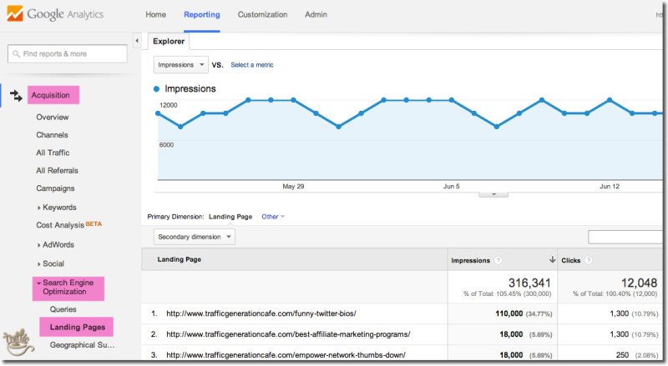Open the Campaigns report
This screenshot has height=366, width=668.
coord(55,188)
